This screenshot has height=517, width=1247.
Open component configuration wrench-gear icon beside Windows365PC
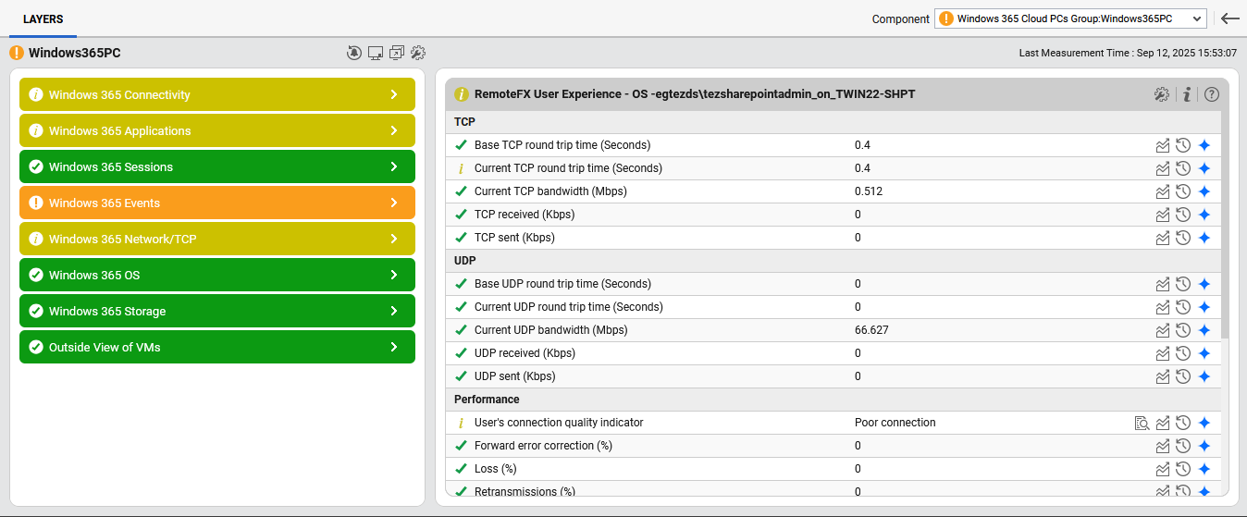coord(418,53)
